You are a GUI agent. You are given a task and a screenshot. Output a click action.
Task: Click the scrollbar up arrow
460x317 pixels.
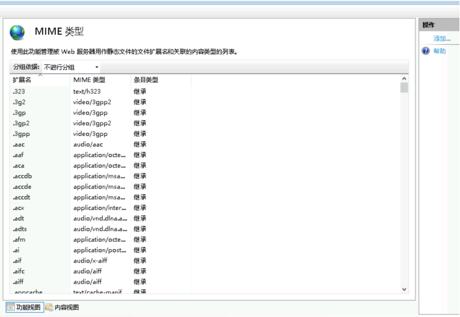point(404,79)
